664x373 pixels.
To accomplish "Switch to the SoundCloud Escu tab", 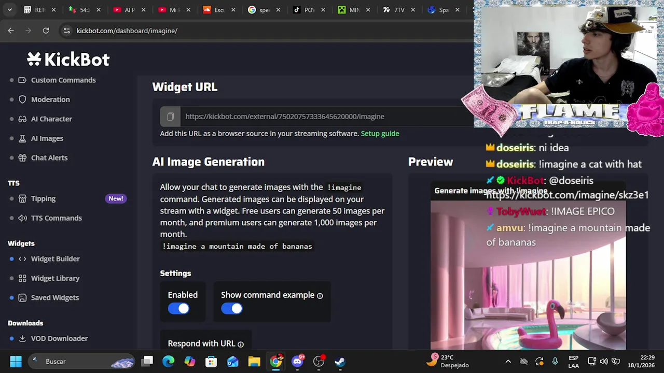I will point(220,10).
